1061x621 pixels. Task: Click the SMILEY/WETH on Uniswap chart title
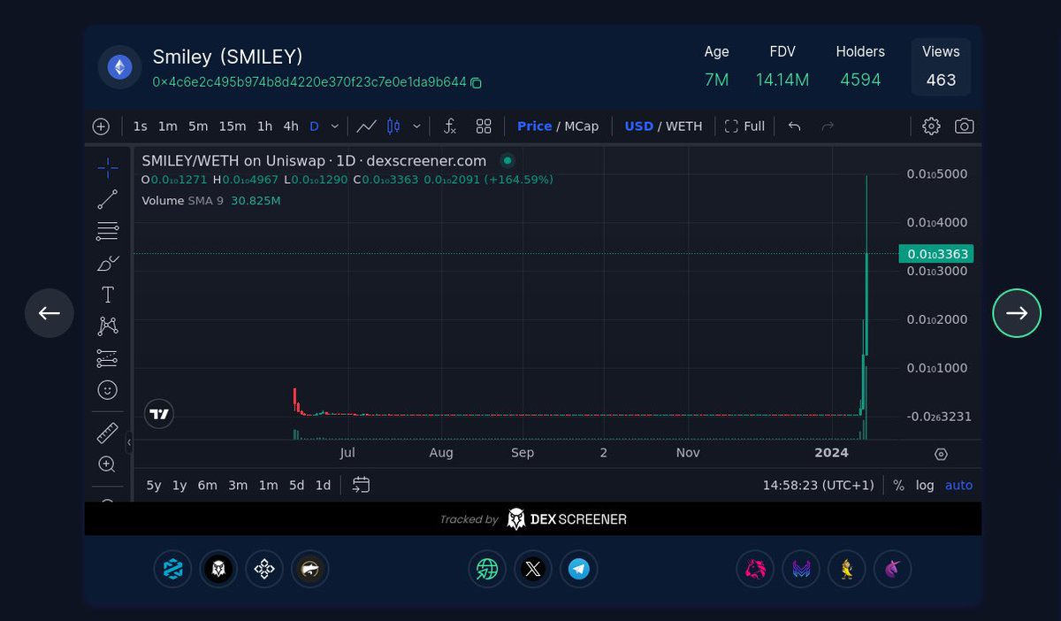point(314,161)
